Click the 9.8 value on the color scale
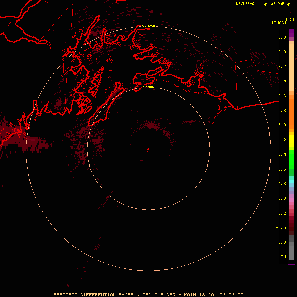This screenshot has width=297, height=297. pyautogui.click(x=282, y=37)
